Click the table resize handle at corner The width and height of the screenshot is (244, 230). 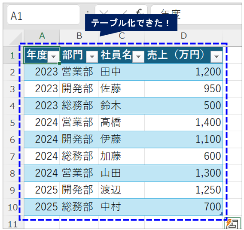221,214
